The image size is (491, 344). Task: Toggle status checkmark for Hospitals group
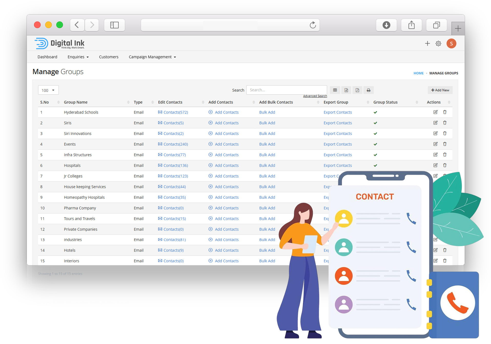click(375, 165)
